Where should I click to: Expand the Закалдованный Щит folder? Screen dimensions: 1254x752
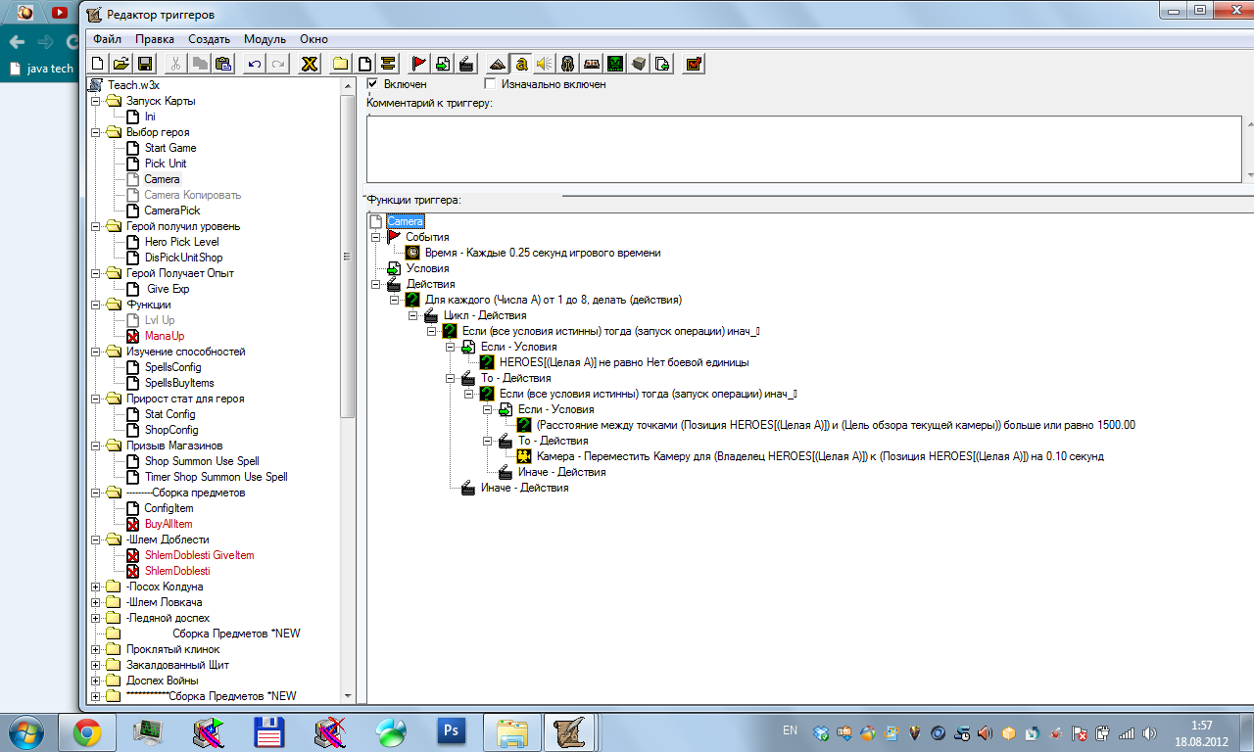pyautogui.click(x=95, y=665)
